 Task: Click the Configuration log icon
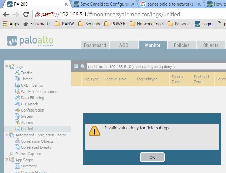[18, 110]
